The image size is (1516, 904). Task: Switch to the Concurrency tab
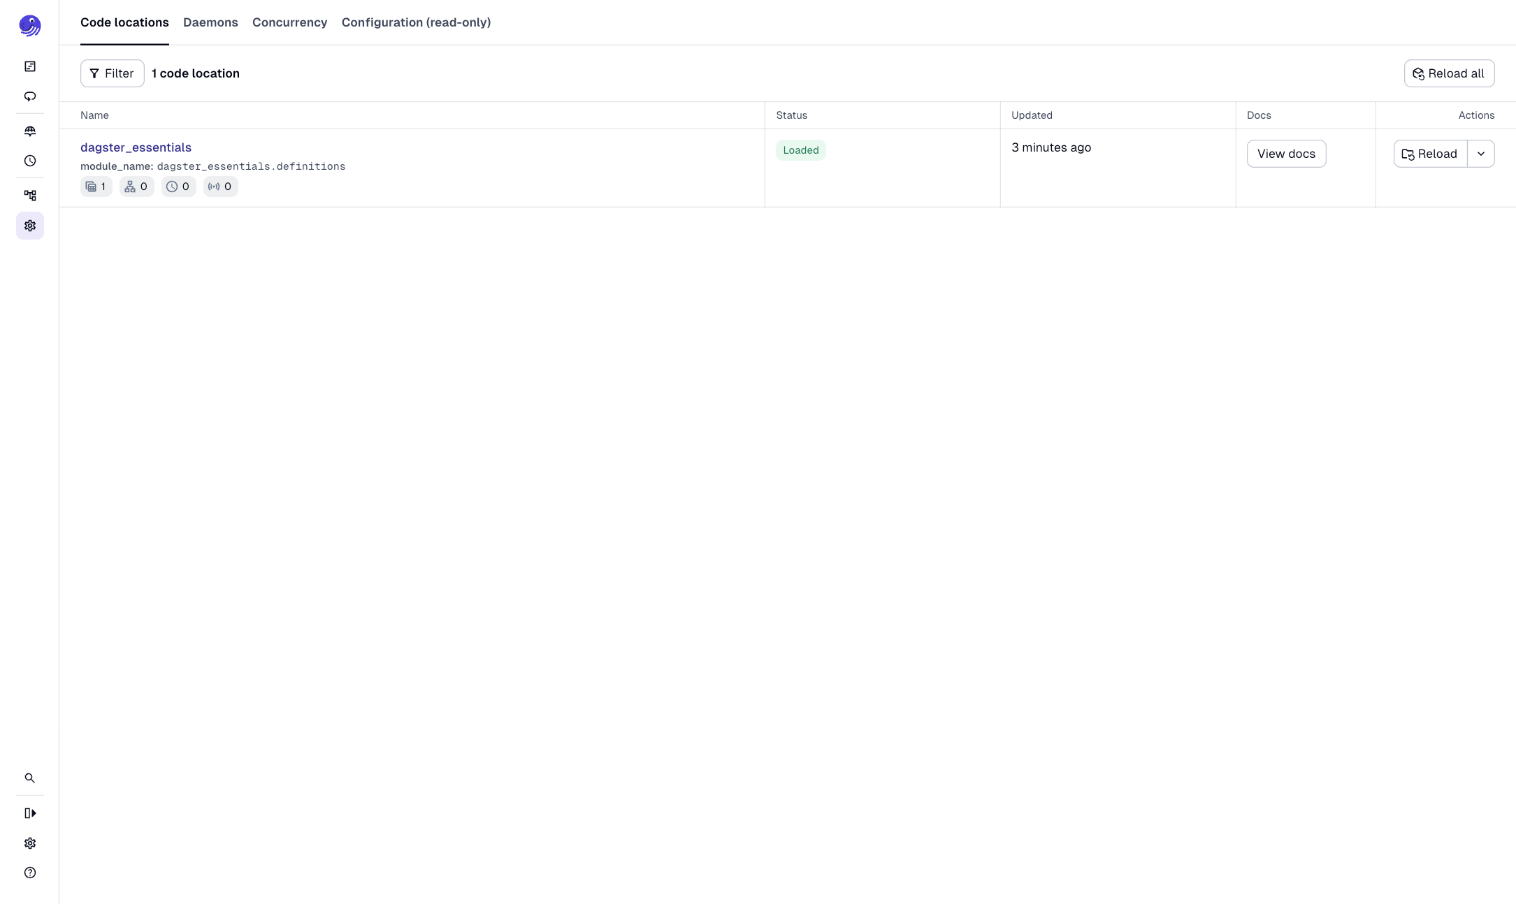click(x=289, y=22)
